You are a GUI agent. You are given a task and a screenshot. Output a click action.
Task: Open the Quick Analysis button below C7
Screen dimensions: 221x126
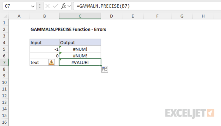click(105, 69)
